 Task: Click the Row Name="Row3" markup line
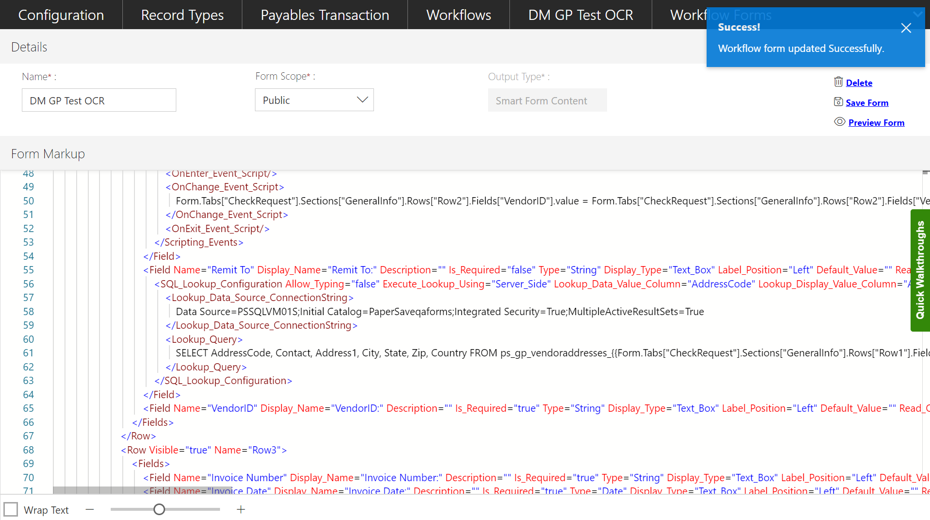(x=204, y=450)
